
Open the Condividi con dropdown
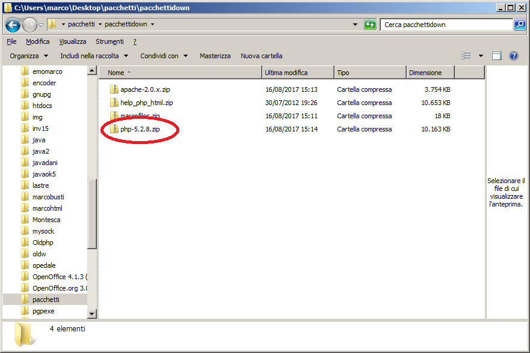[164, 56]
